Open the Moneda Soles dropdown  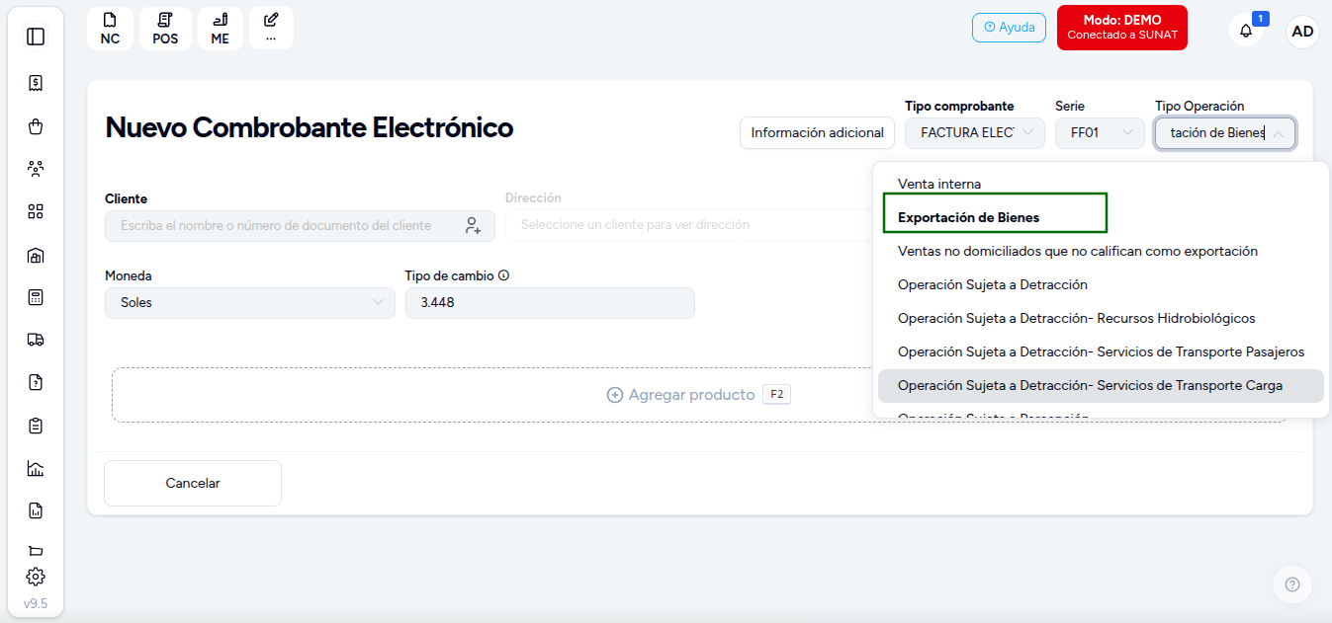click(x=250, y=302)
